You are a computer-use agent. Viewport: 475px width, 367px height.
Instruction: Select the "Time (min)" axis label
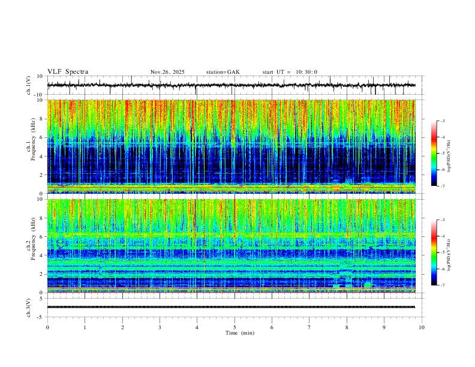coord(240,333)
